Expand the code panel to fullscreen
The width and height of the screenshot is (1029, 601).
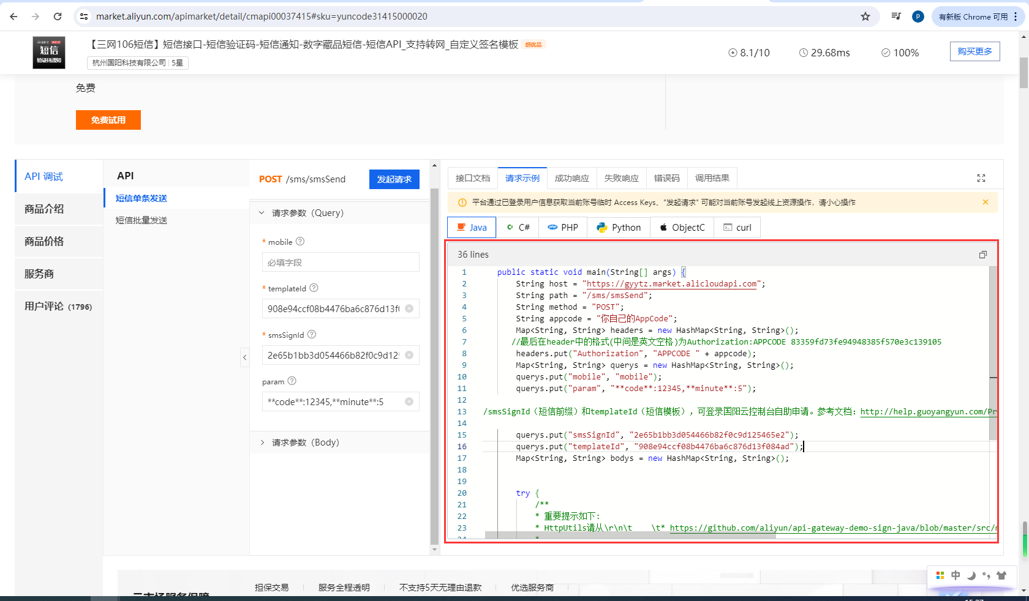click(981, 178)
